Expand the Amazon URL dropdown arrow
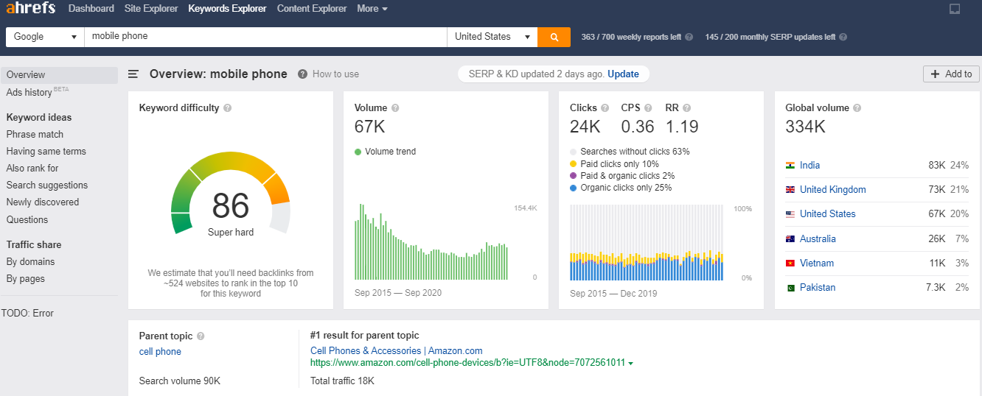The height and width of the screenshot is (396, 982). [x=631, y=363]
